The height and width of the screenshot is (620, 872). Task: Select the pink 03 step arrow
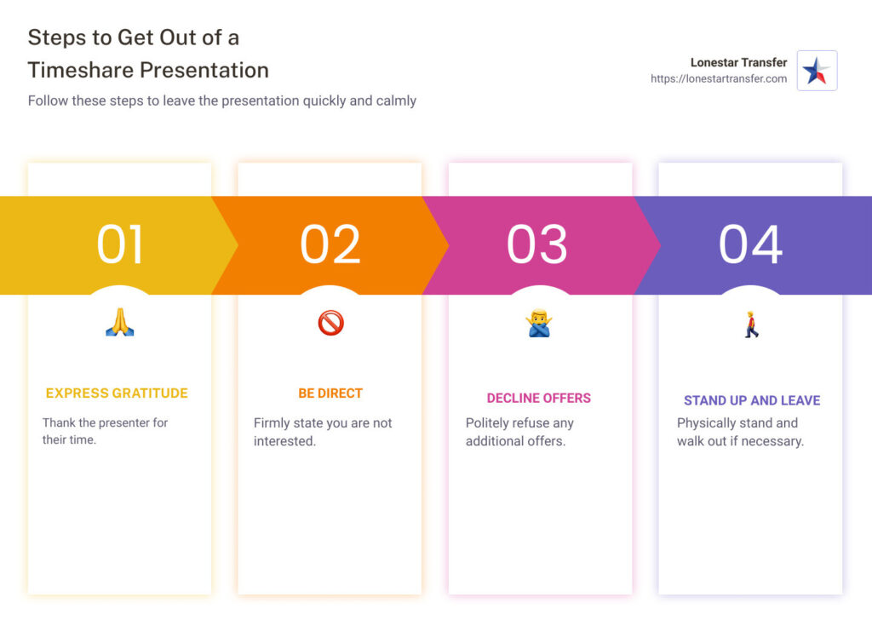pos(539,244)
